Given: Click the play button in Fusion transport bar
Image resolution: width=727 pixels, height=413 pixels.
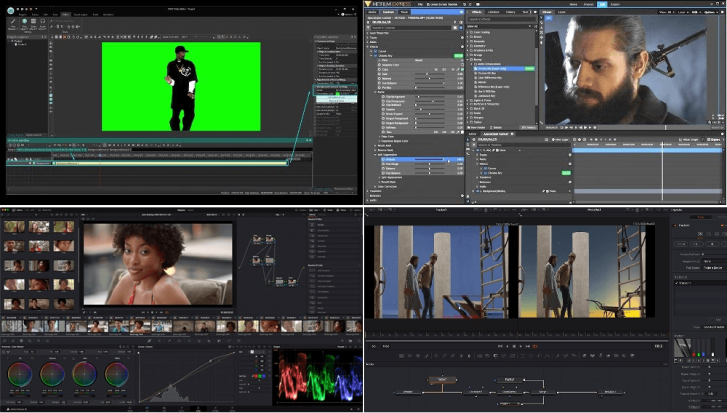Looking at the screenshot, I should coord(520,346).
